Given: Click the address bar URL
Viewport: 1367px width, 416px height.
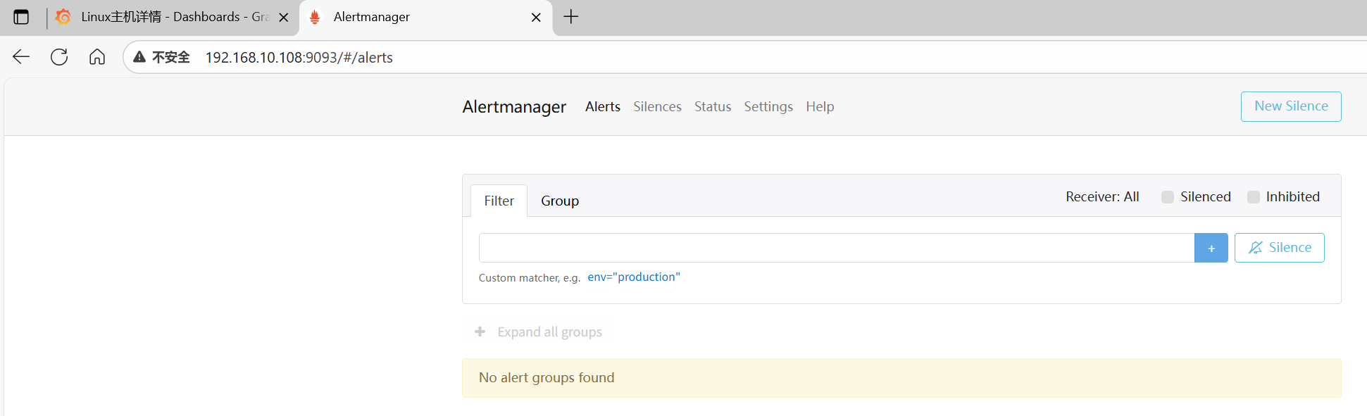Looking at the screenshot, I should pyautogui.click(x=299, y=58).
